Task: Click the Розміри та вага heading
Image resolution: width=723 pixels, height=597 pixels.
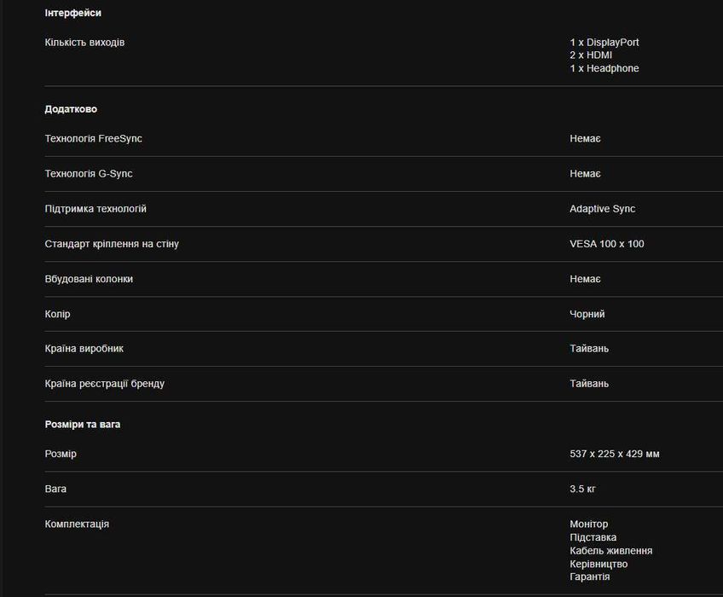Action: pos(82,424)
